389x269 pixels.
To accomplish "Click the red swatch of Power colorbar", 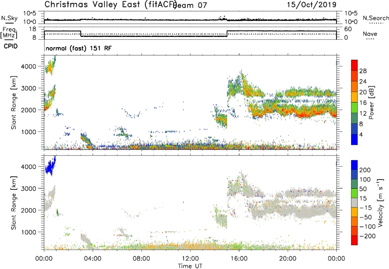I will pos(354,65).
